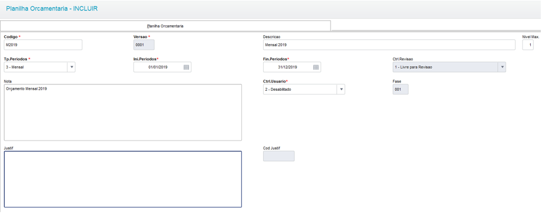Image resolution: width=542 pixels, height=215 pixels.
Task: Click the Descricao field with Mensal 2019
Action: click(389, 45)
